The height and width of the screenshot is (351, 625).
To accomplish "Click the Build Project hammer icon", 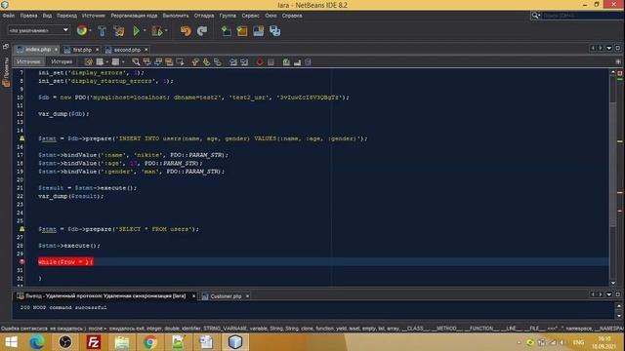I will (102, 31).
